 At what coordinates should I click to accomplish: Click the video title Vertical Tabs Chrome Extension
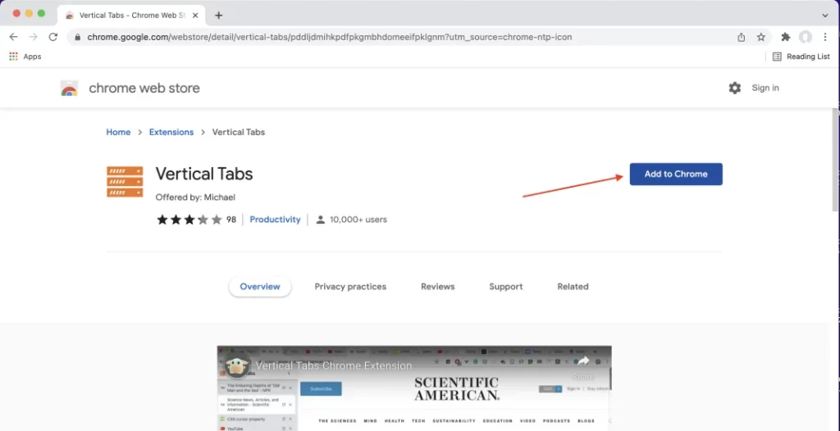(x=334, y=365)
